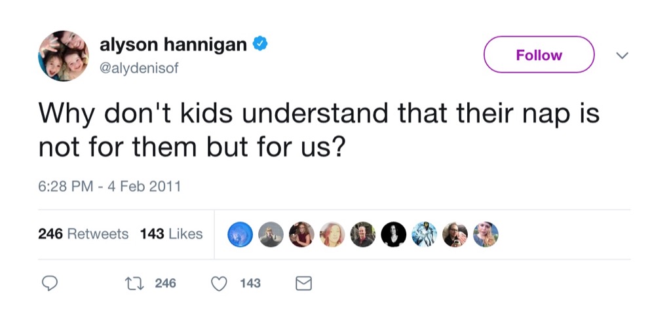Like the tweet with the heart icon
The height and width of the screenshot is (317, 671).
[x=220, y=284]
